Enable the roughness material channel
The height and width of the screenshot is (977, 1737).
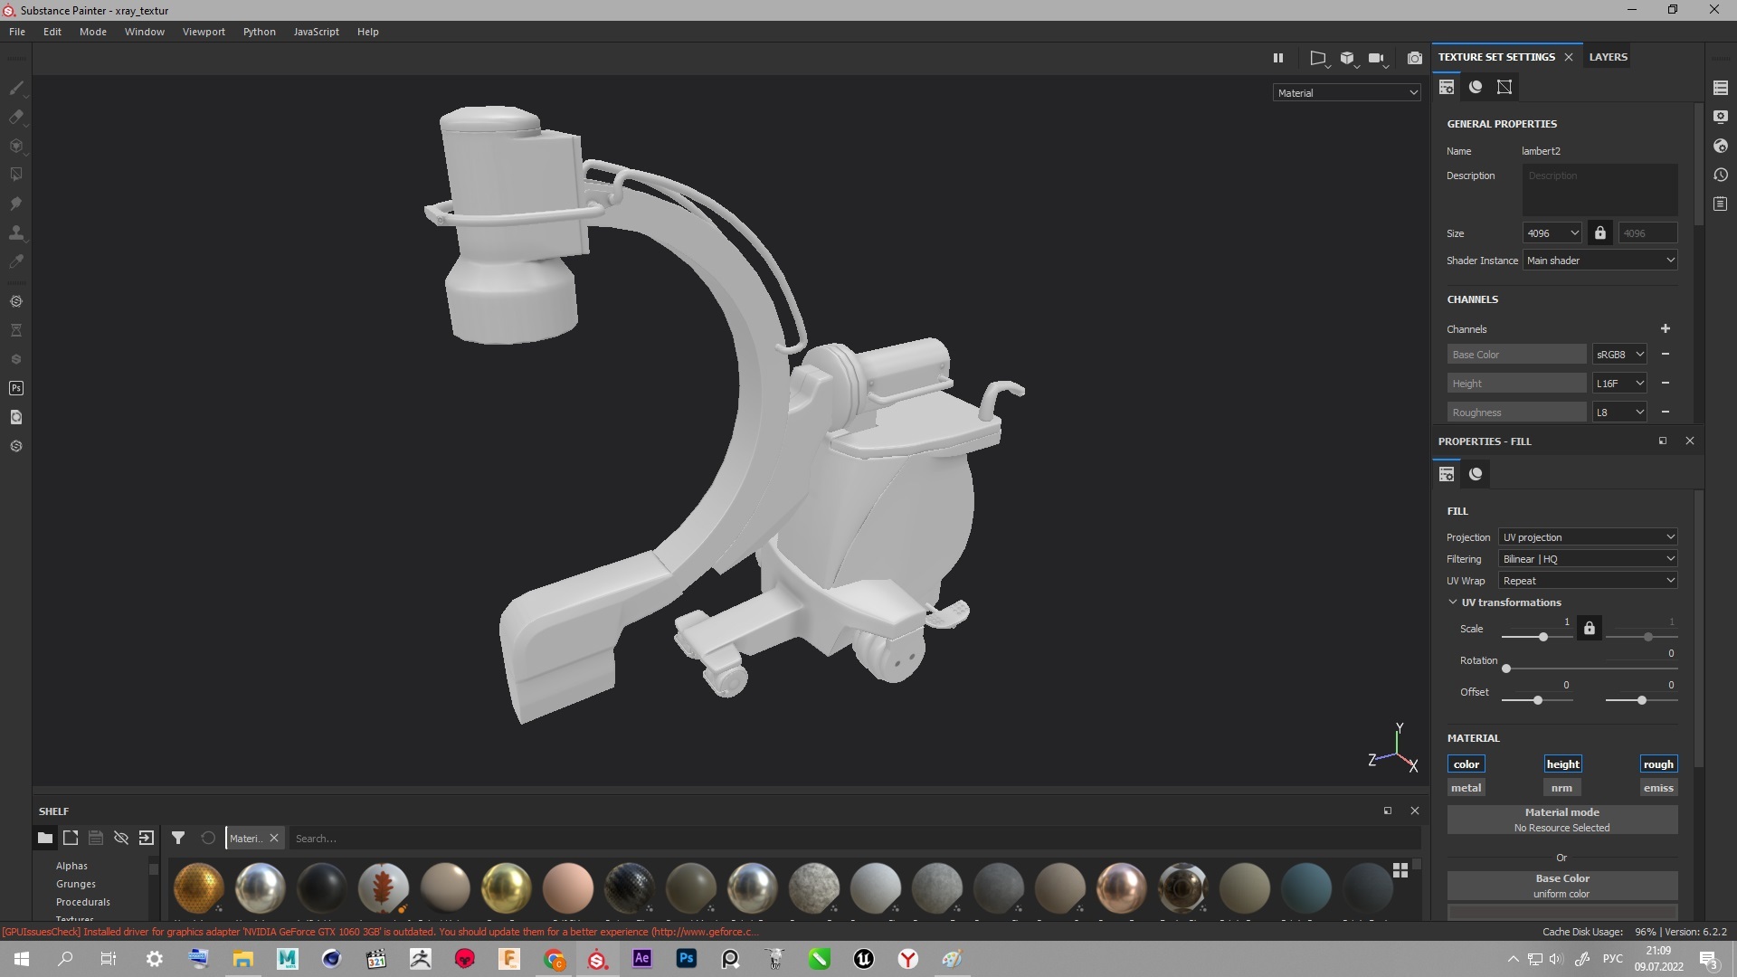tap(1658, 764)
